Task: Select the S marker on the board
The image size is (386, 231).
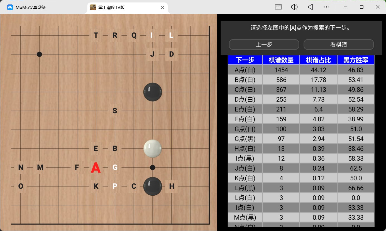Action: point(115,111)
